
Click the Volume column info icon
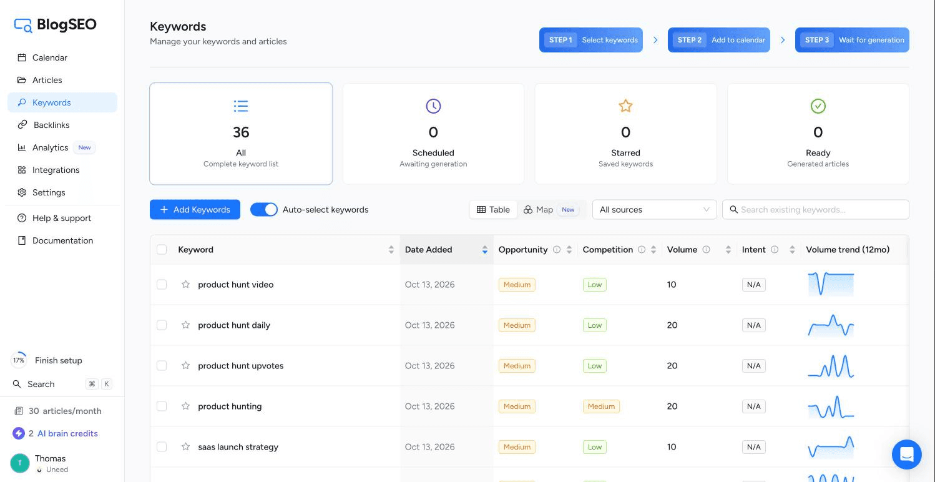coord(706,250)
